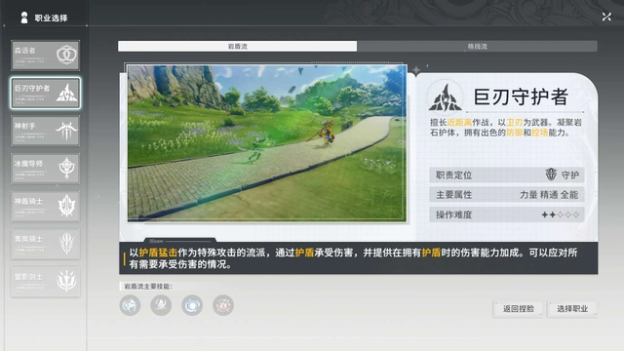Viewport: 624px width, 351px height.
Task: Select the 巨刃守护者 class card
Action: point(46,94)
